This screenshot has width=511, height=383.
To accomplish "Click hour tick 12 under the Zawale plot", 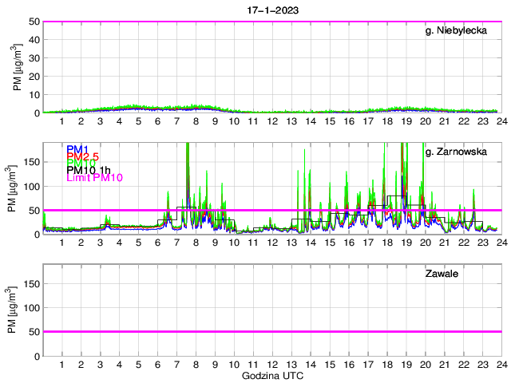I will (271, 365).
